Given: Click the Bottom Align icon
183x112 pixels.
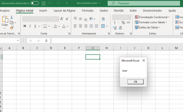Looking at the screenshot, I should 85,19.
